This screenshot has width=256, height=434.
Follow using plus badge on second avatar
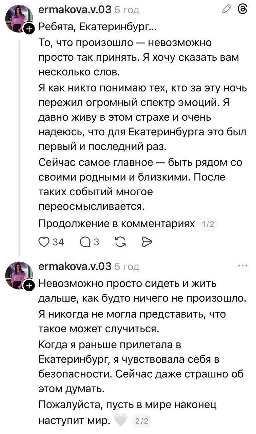29,286
